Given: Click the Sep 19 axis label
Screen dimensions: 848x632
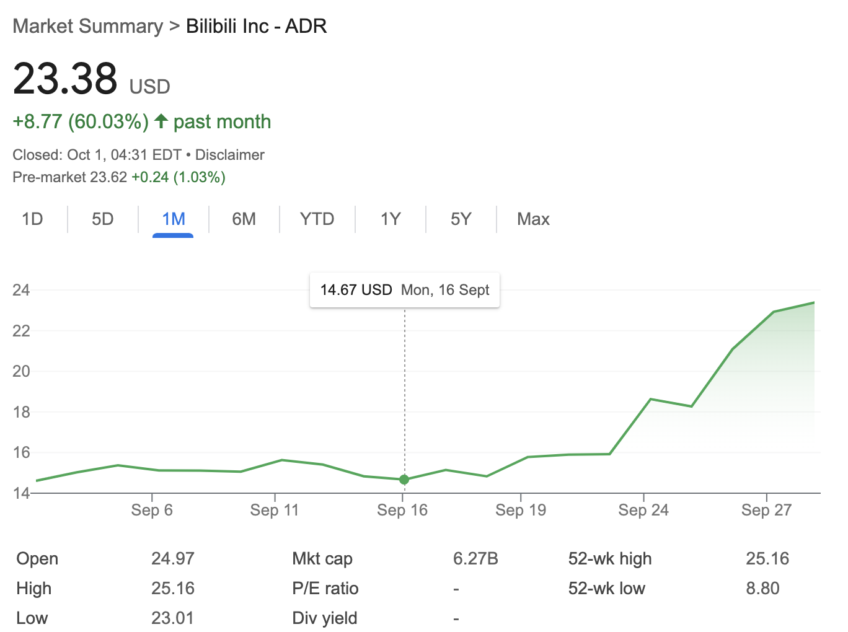Looking at the screenshot, I should 521,510.
